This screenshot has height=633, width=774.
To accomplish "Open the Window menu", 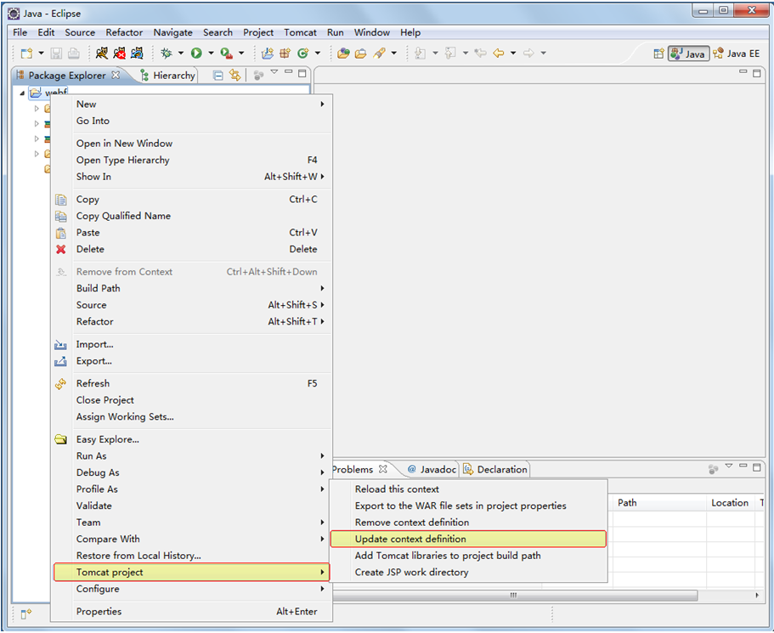I will click(x=371, y=32).
